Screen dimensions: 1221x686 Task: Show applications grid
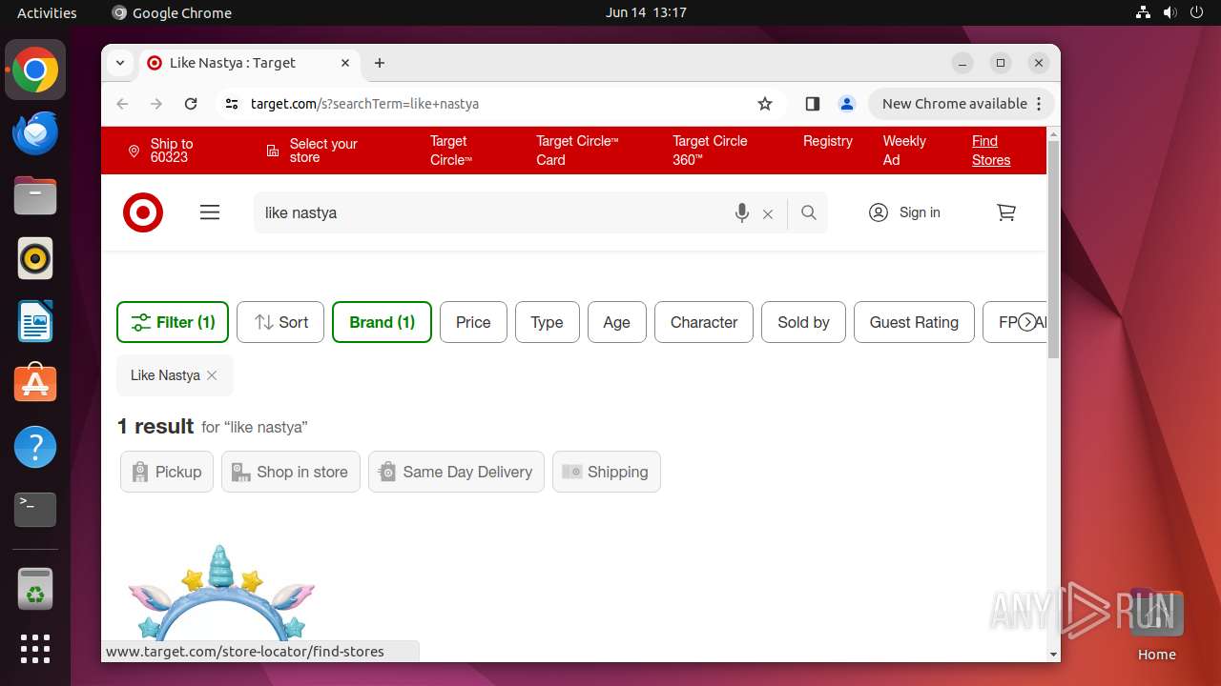pos(35,649)
